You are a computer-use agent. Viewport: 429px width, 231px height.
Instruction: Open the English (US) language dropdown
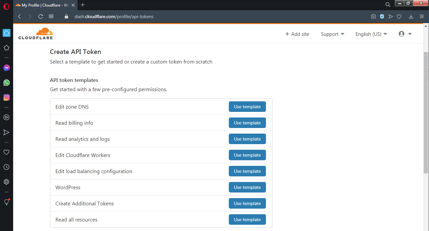click(x=371, y=34)
